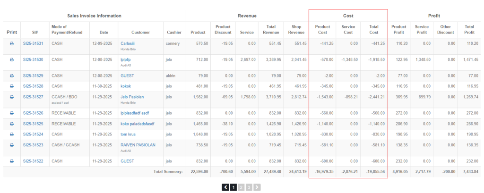Screen dimensions: 484x193
Task: Go to the next page arrow
Action: (257, 187)
